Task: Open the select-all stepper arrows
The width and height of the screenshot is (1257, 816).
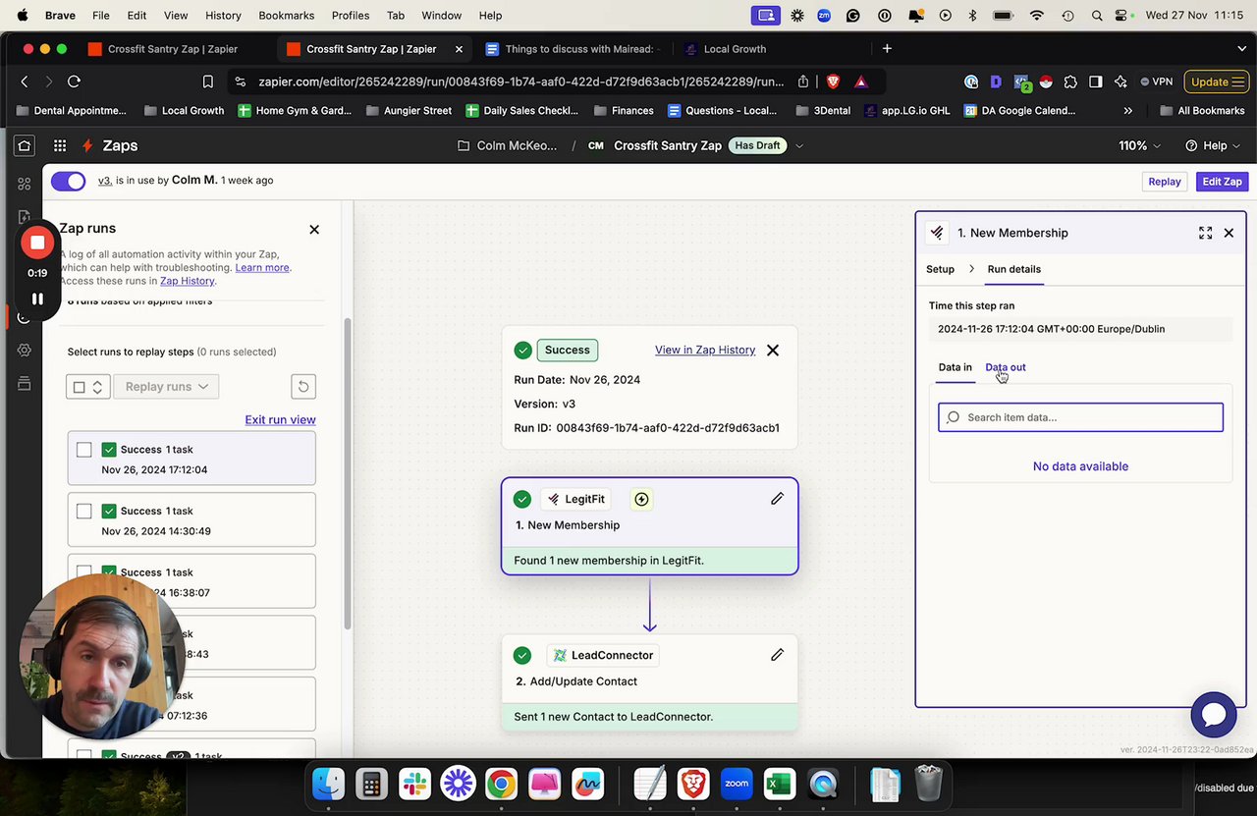Action: click(97, 387)
